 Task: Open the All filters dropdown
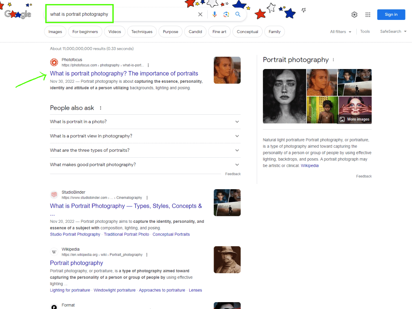click(x=341, y=32)
